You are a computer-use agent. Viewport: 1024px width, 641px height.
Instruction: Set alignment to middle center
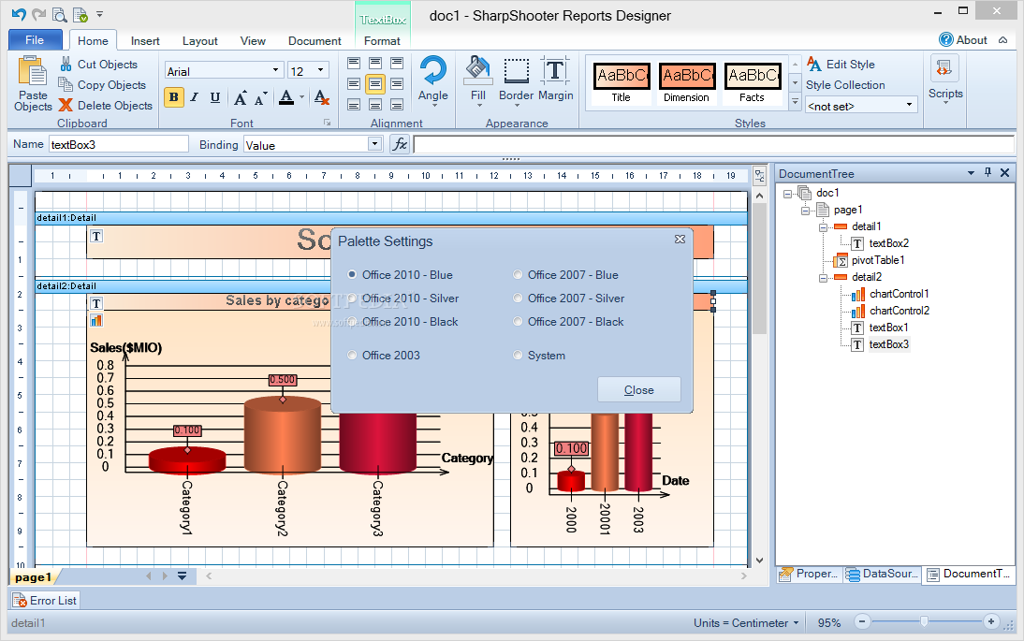(374, 84)
